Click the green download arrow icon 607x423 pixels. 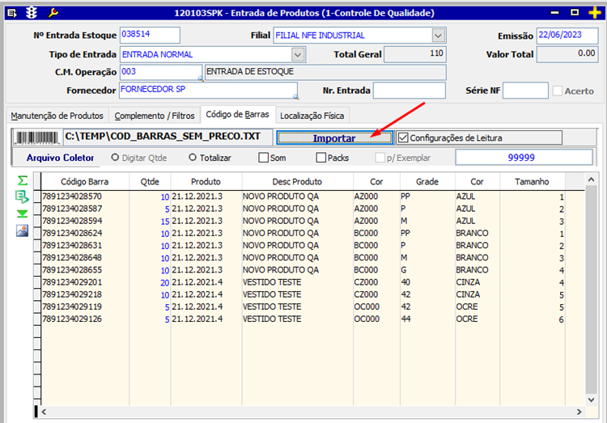(x=22, y=214)
